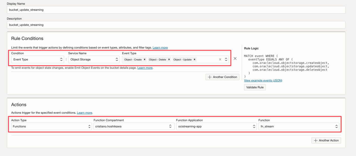Open Learn more link about Emit Object Events
The image size is (356, 156).
pyautogui.click(x=145, y=68)
